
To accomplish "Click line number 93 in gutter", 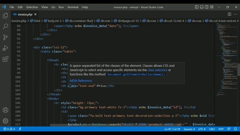I will click(18, 47).
